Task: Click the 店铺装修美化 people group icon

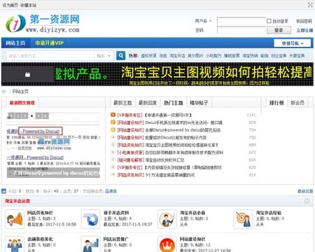Action: [15, 244]
